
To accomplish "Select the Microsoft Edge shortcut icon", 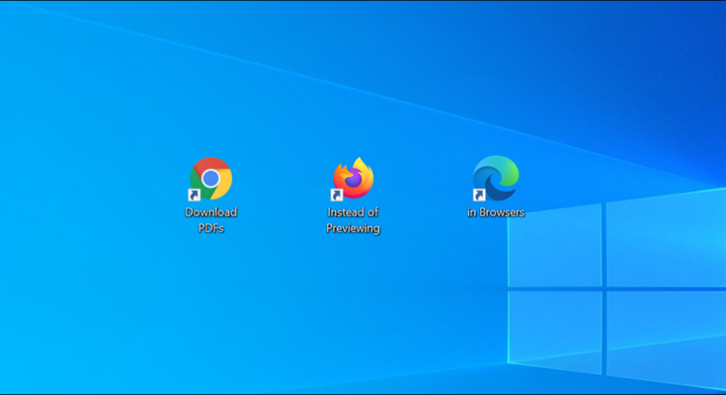I will 495,179.
